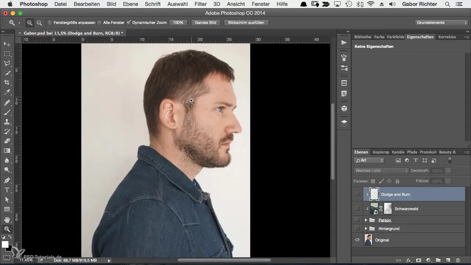
Task: Select the Eraser tool
Action: 7,141
